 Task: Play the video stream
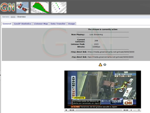66,110
